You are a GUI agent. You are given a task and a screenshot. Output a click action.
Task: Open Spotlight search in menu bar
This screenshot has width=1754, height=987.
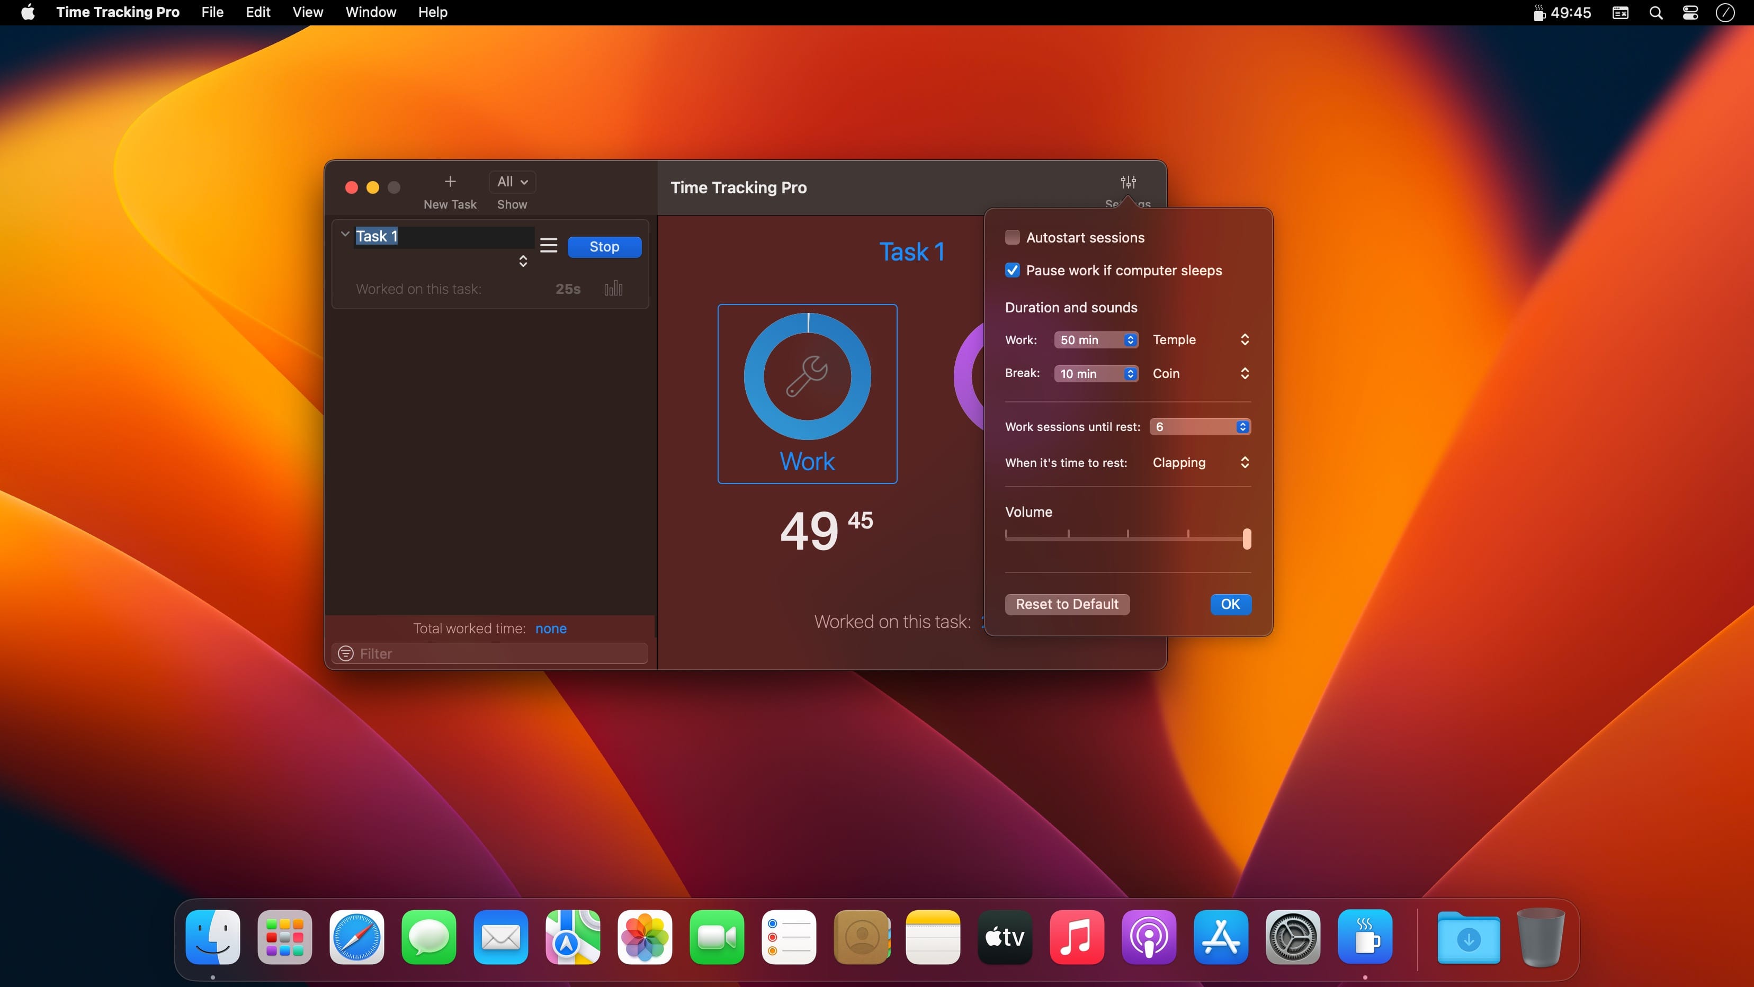click(1656, 12)
